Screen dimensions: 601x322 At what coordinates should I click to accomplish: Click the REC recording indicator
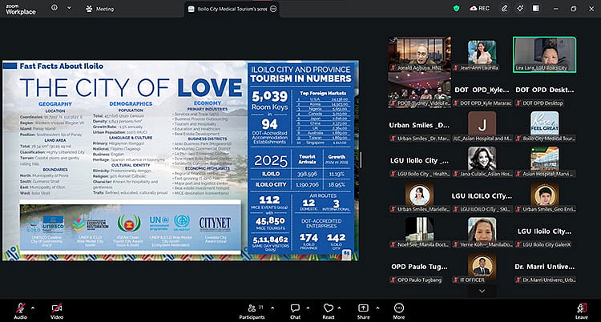(x=479, y=8)
